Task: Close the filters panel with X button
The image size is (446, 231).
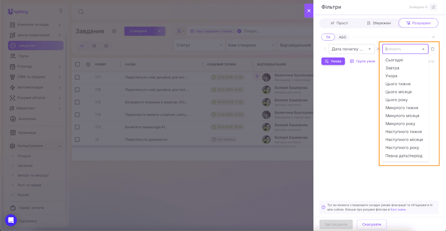Action: pyautogui.click(x=309, y=11)
